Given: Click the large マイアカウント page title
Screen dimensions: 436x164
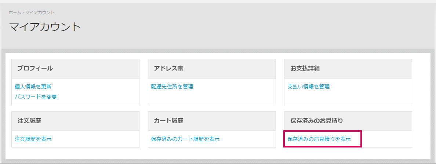Looking at the screenshot, I should pos(45,27).
